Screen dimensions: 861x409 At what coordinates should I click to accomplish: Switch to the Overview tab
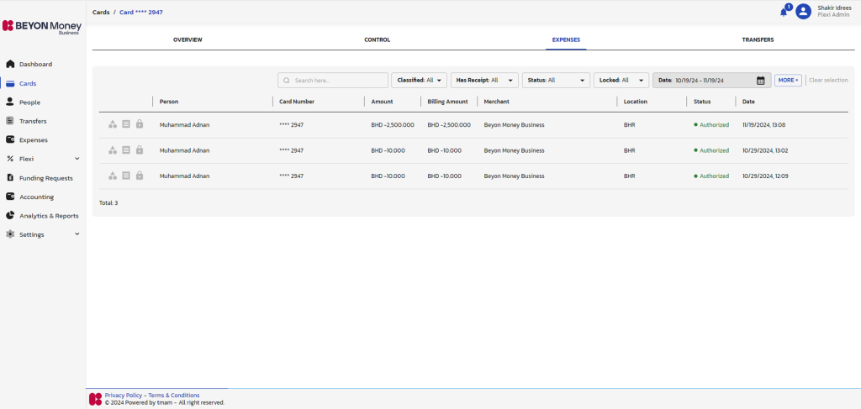188,40
